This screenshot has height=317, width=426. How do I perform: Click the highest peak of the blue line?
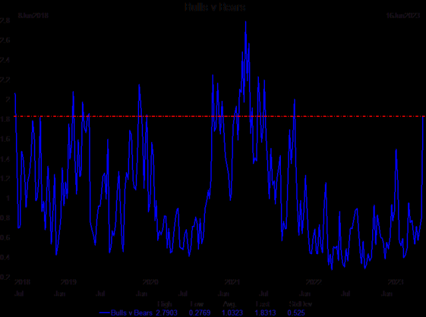[246, 22]
